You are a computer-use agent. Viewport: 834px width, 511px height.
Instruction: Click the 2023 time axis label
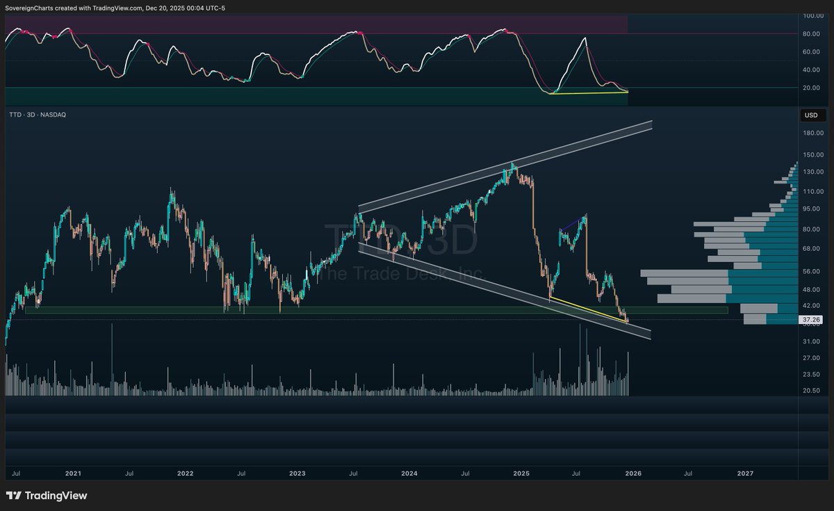[x=297, y=473]
